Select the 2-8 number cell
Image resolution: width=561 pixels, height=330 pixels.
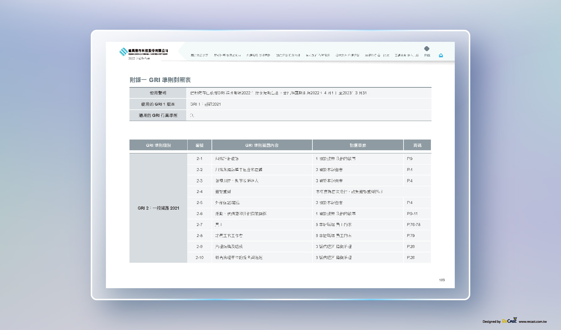(200, 236)
